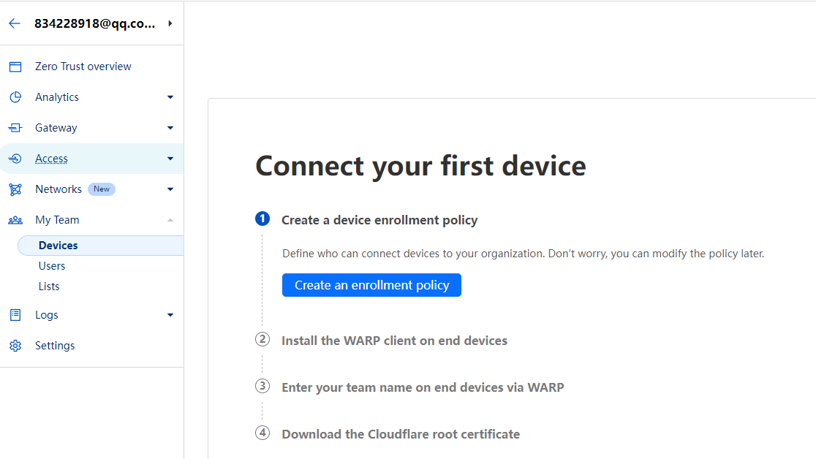Click the My Team people icon
The image size is (816, 459).
tap(15, 220)
